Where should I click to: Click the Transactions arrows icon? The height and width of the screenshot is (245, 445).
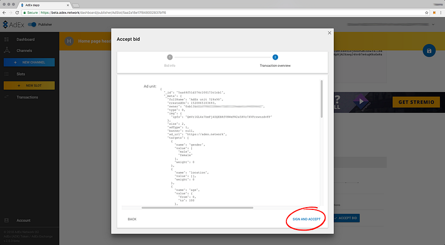pyautogui.click(x=7, y=97)
